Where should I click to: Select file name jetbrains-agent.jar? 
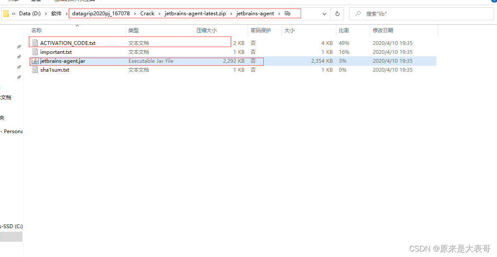(x=62, y=61)
